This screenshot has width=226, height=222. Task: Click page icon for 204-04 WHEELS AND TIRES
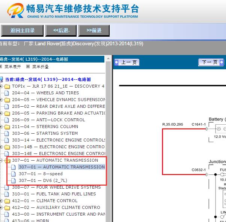pyautogui.click(x=7, y=93)
